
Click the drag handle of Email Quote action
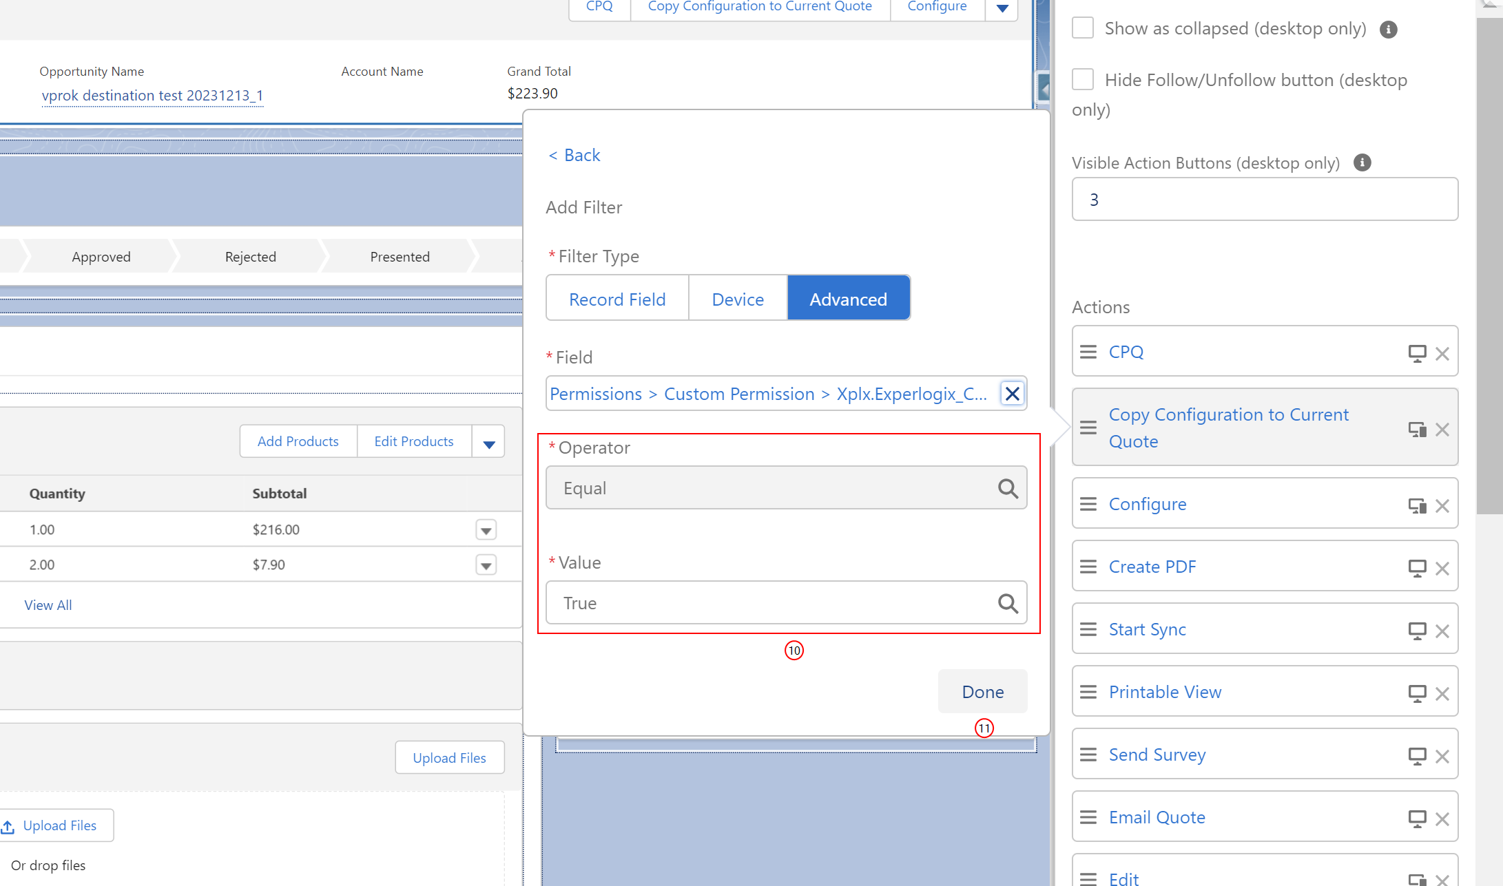coord(1088,817)
